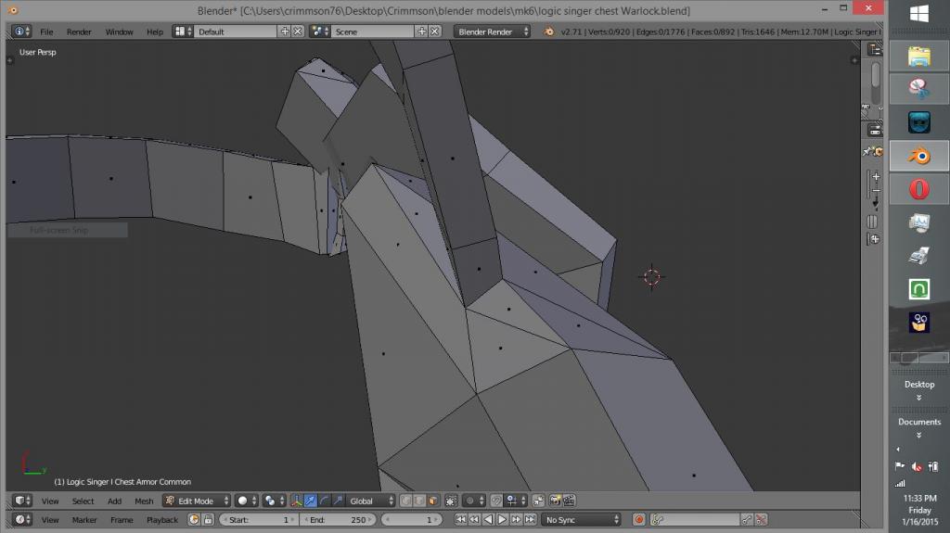This screenshot has width=950, height=533.
Task: Add a new scene with plus button
Action: coord(422,32)
